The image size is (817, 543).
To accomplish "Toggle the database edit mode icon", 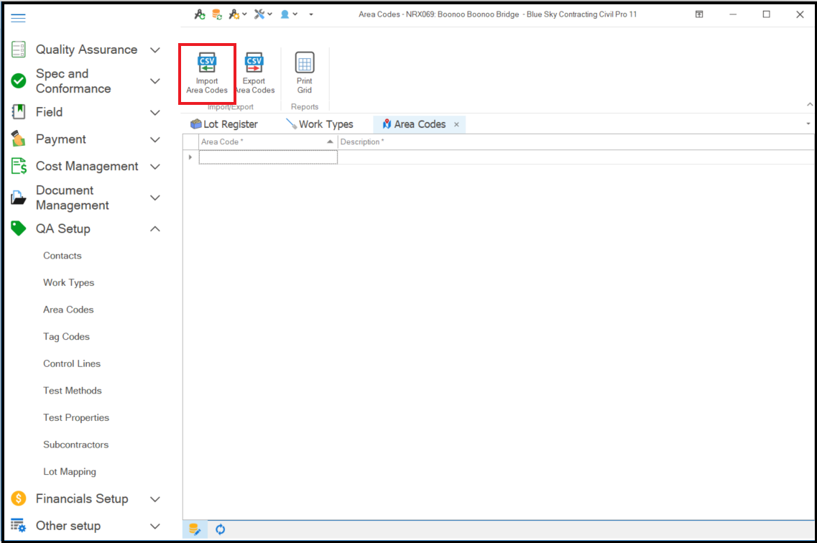I will click(195, 529).
